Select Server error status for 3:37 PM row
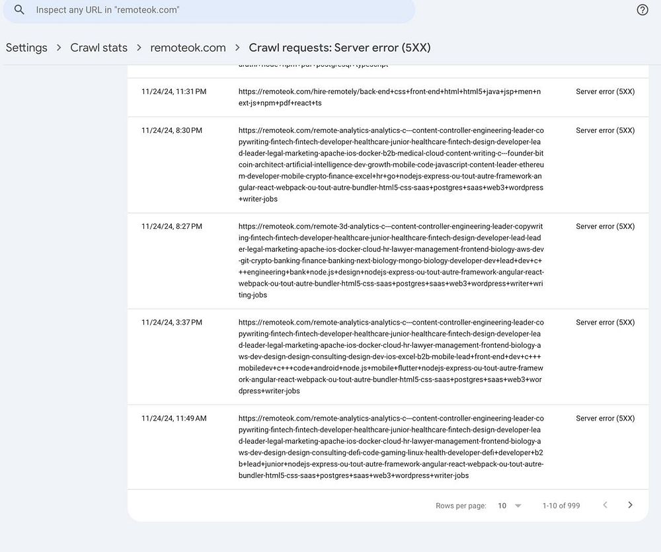661x552 pixels. (x=605, y=322)
